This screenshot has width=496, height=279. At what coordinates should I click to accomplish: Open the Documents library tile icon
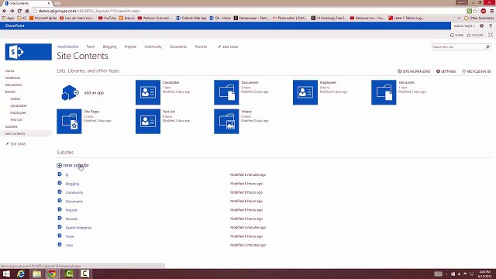click(226, 92)
